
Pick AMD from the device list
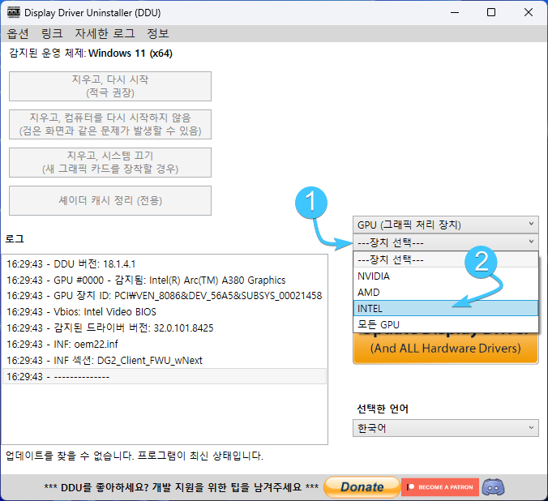[445, 292]
